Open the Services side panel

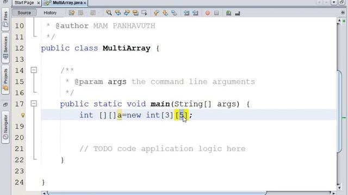tap(5, 48)
